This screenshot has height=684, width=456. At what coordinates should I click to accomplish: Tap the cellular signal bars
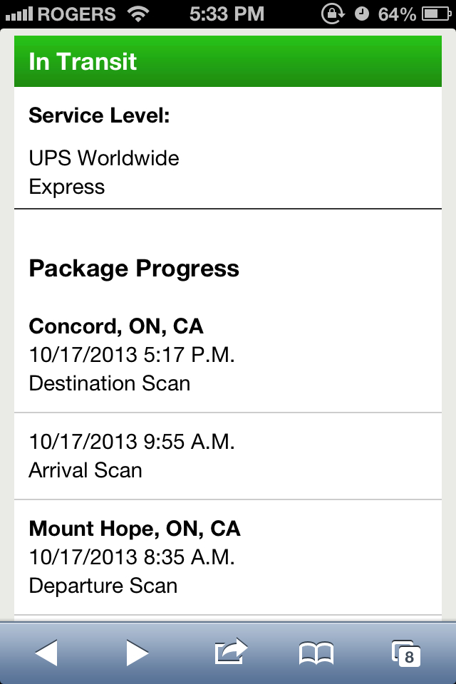(x=19, y=14)
